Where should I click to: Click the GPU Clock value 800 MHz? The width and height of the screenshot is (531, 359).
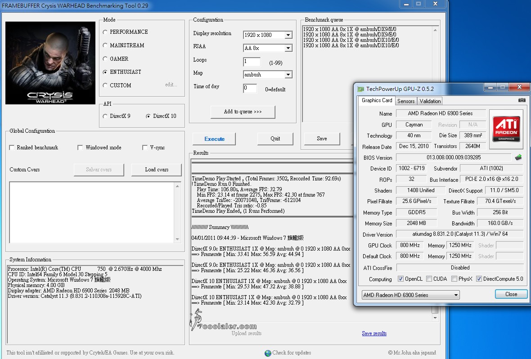tap(410, 245)
